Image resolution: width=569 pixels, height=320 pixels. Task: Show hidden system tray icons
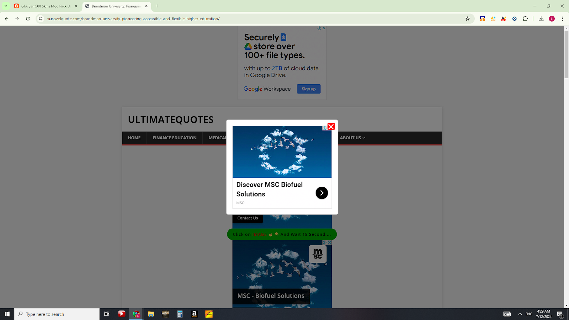[520, 314]
